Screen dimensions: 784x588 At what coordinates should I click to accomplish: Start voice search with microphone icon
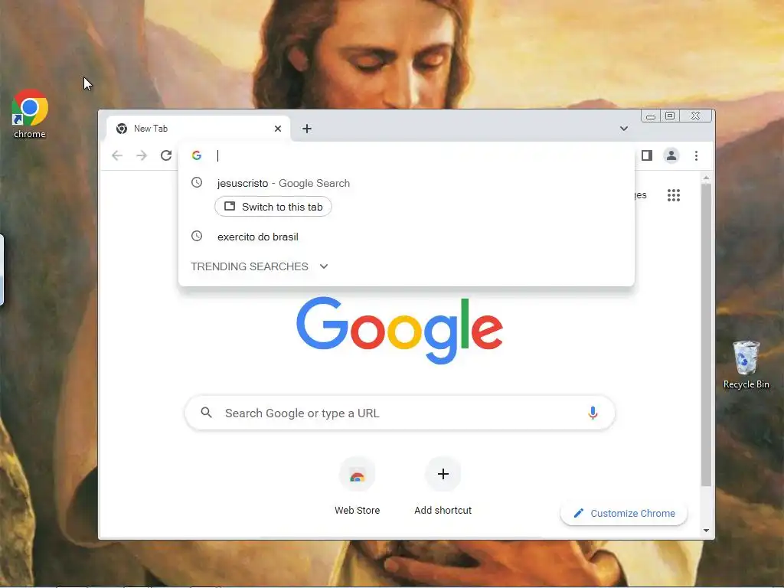(x=593, y=413)
